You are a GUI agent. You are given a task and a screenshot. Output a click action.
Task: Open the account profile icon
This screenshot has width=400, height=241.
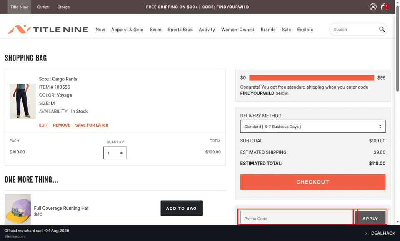click(373, 7)
